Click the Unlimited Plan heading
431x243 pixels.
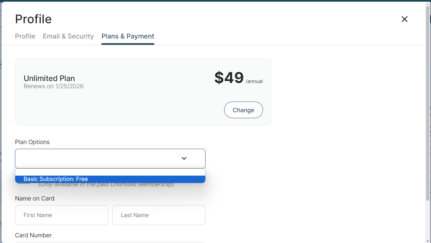[x=49, y=78]
